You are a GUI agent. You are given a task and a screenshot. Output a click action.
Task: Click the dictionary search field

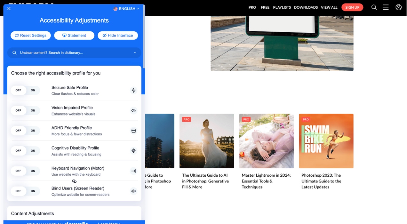click(x=74, y=53)
